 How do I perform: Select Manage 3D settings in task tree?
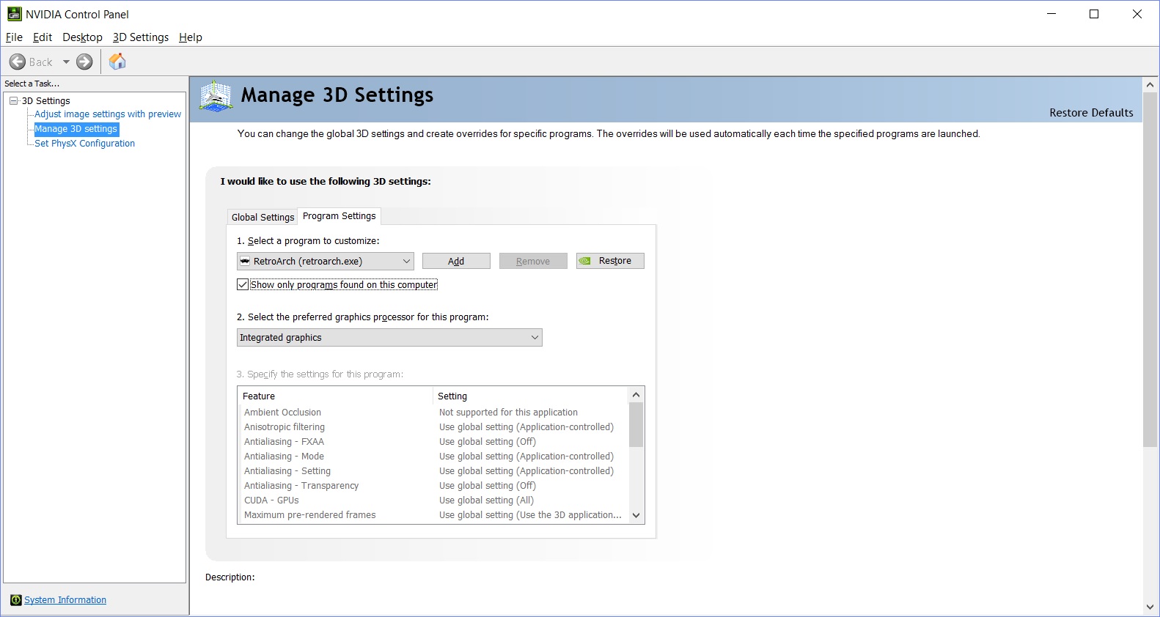(76, 129)
